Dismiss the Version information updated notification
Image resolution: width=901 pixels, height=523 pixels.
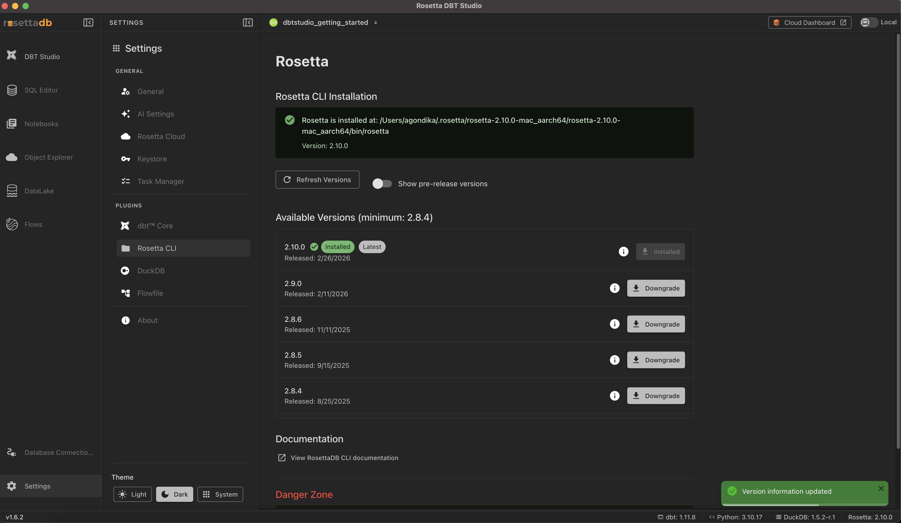(x=881, y=488)
